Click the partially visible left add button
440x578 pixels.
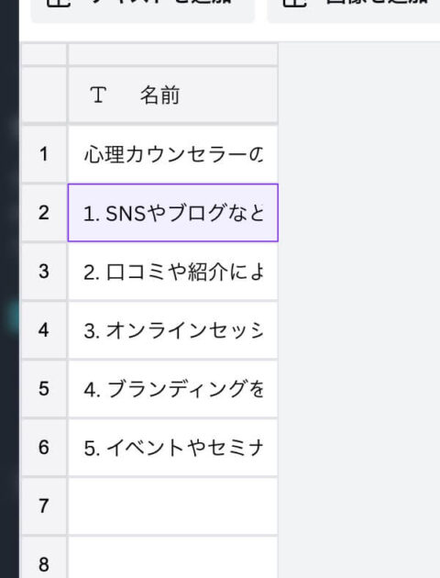tap(143, 11)
